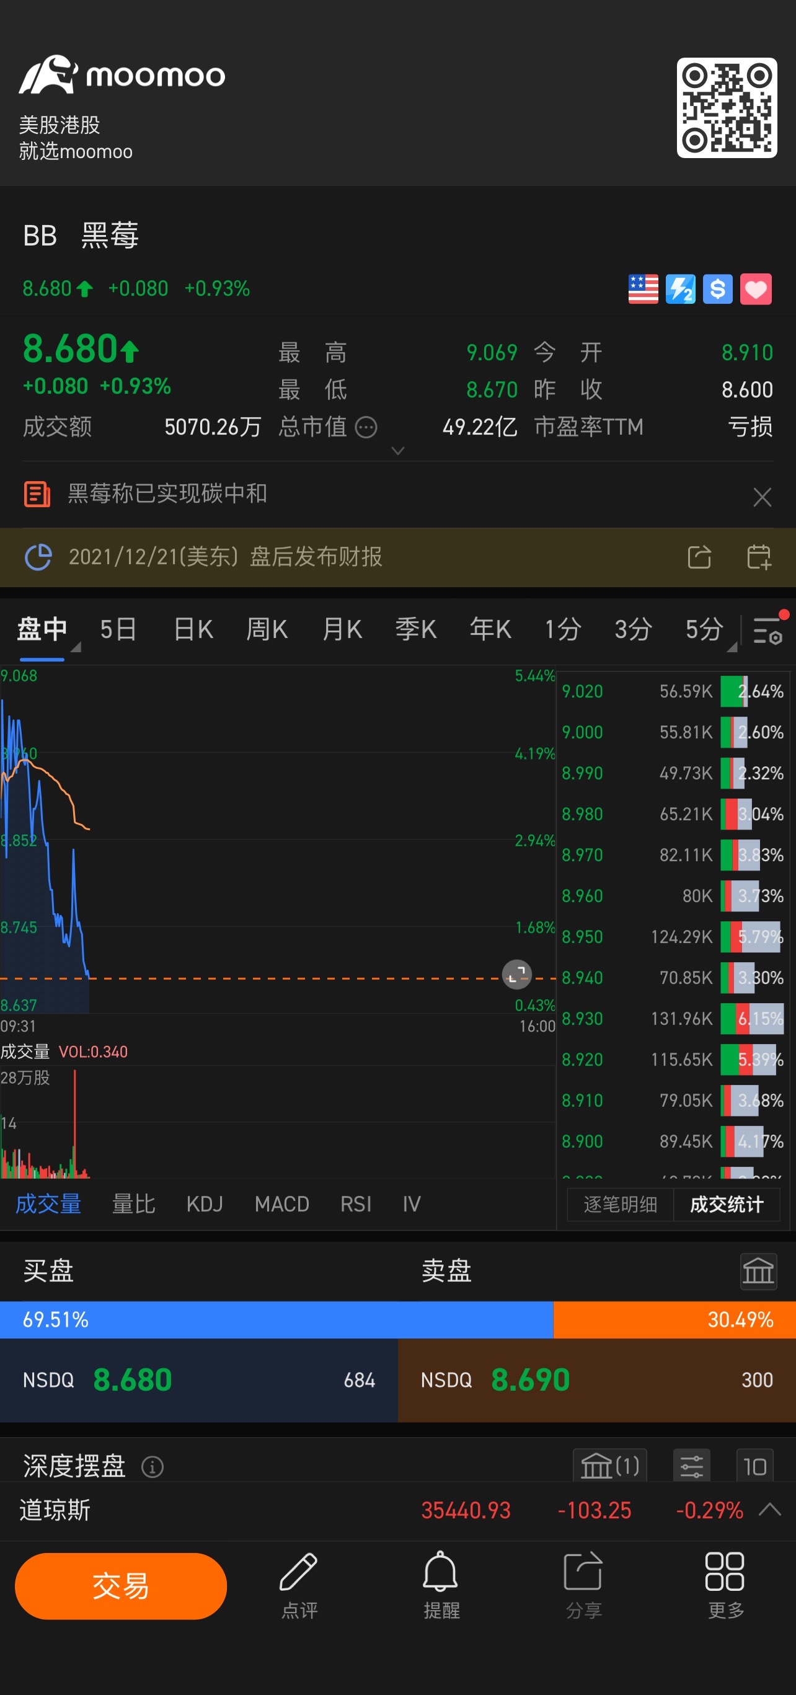The height and width of the screenshot is (1695, 796).
Task: Tap the 分享 share icon
Action: 583,1570
